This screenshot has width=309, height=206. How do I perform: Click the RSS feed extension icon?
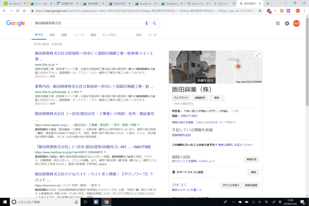click(282, 11)
